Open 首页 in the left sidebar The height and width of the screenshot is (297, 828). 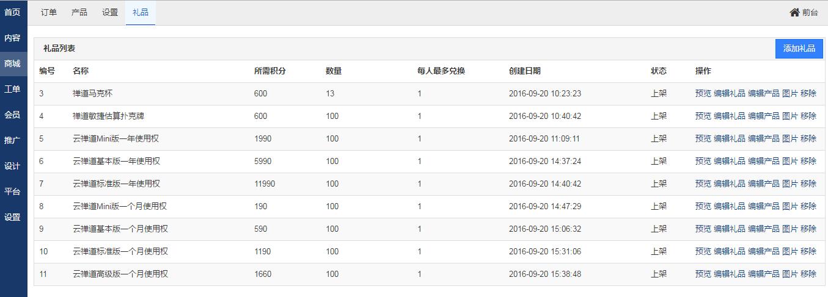(12, 12)
